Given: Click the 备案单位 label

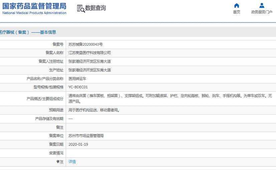Looking at the screenshot, I should (x=56, y=136).
